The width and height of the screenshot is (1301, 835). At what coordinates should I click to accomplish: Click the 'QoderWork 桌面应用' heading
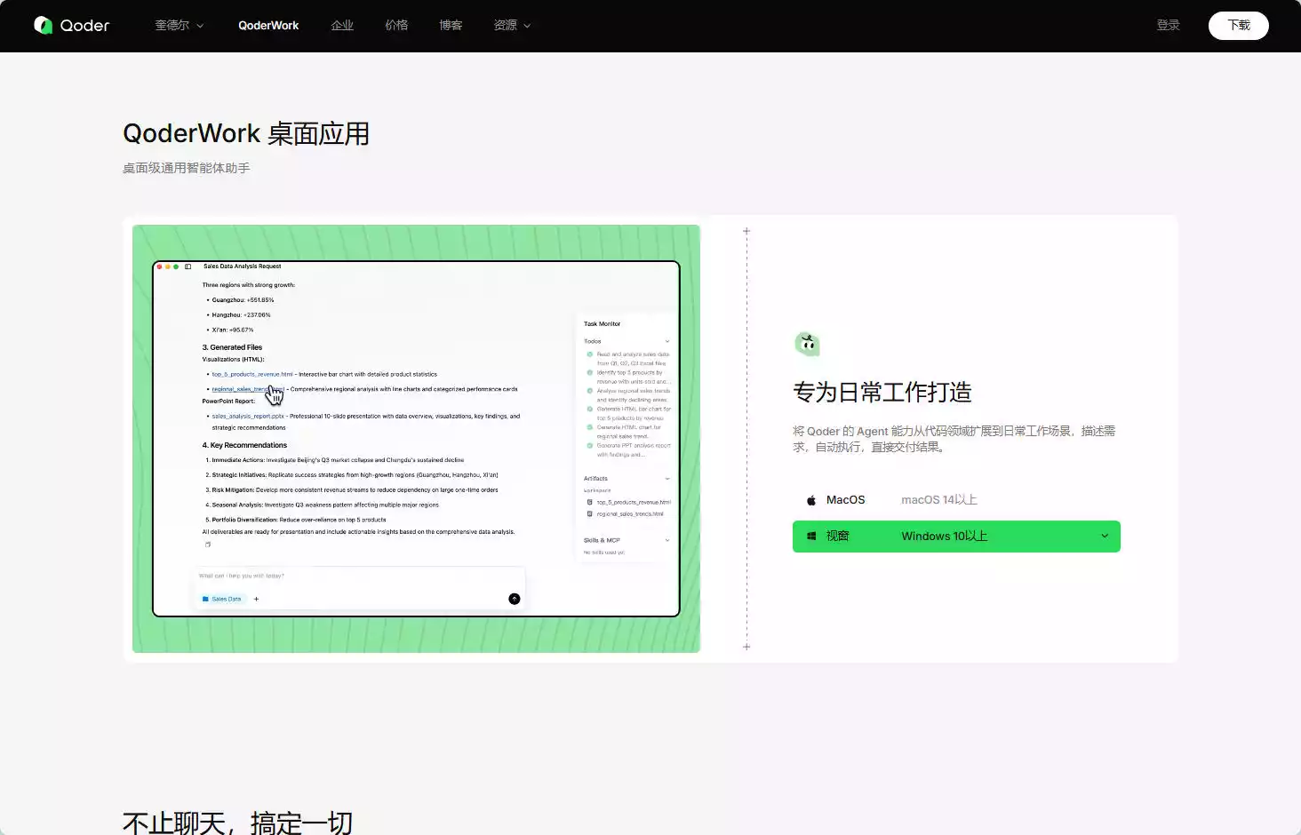[246, 134]
